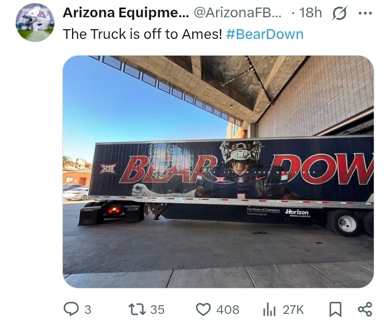Viewport: 390px width, 322px height.
Task: Open the Bear Down truck photo
Action: point(218,172)
